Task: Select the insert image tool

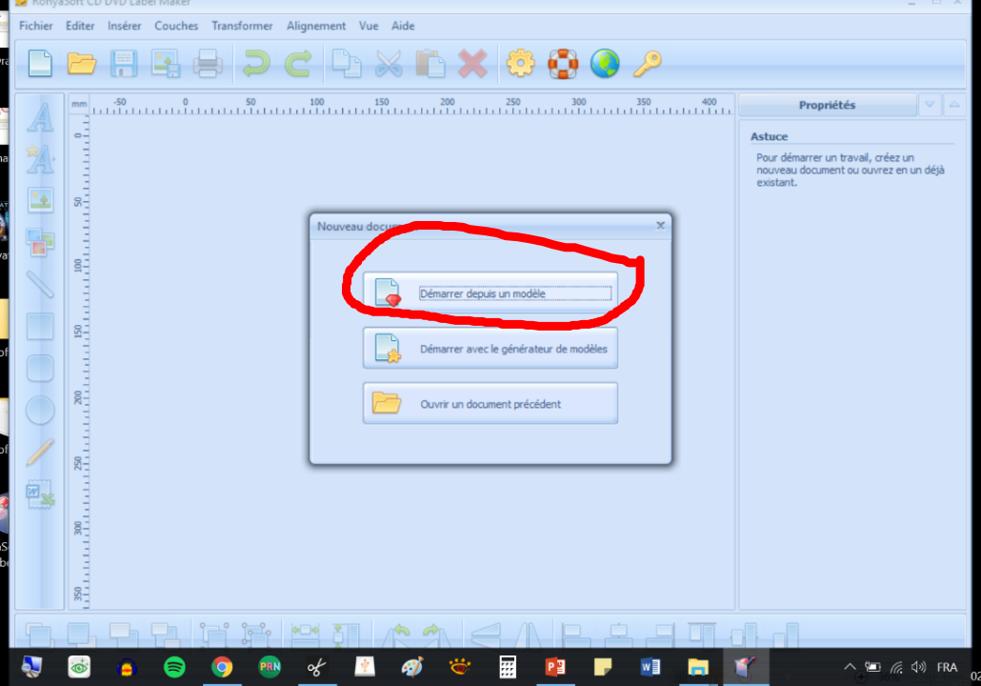Action: (40, 200)
